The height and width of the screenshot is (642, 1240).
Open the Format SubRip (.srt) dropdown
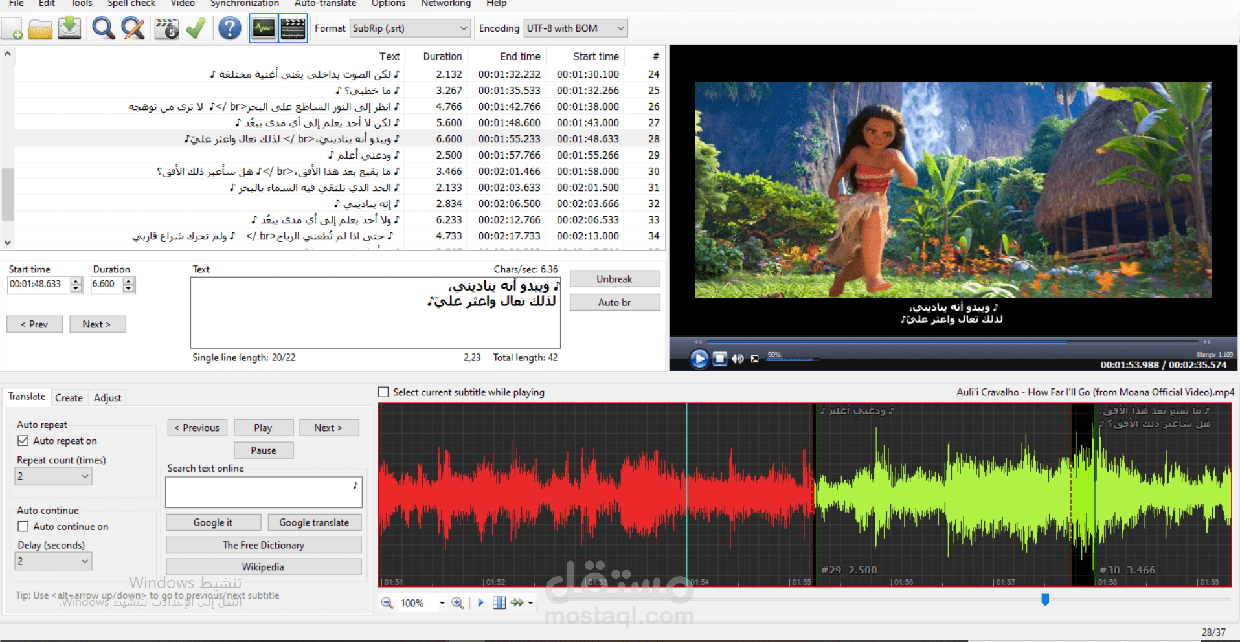click(x=410, y=28)
